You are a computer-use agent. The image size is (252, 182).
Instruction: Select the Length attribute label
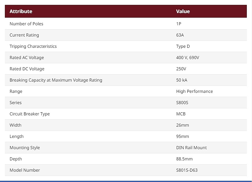click(16, 136)
